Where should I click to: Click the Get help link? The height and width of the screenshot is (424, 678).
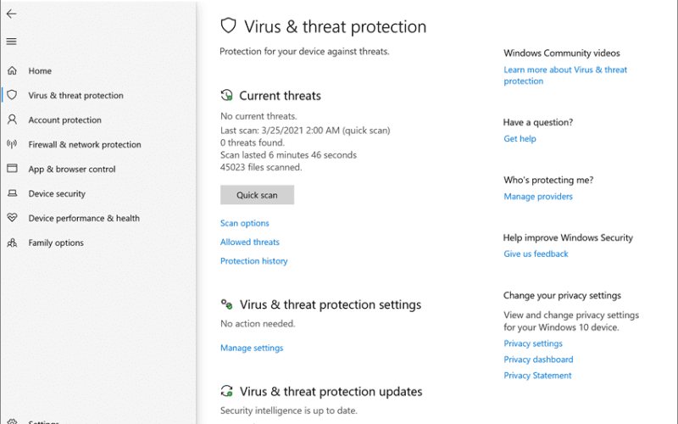[x=520, y=138]
